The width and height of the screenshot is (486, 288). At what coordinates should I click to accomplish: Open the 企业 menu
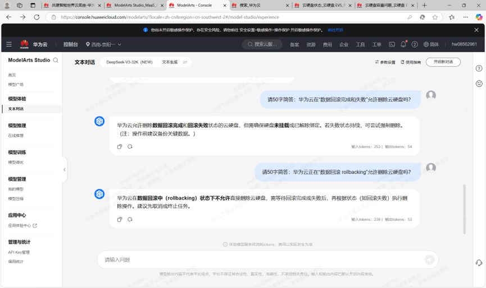[344, 44]
